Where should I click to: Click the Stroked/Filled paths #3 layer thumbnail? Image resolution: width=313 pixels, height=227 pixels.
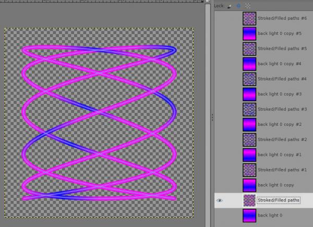point(249,110)
